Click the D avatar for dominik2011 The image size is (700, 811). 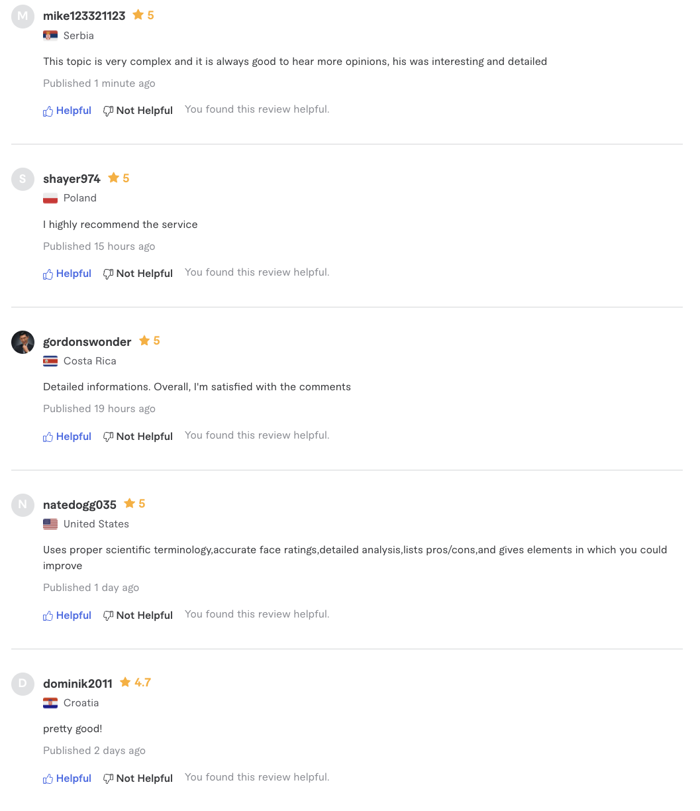(x=23, y=684)
